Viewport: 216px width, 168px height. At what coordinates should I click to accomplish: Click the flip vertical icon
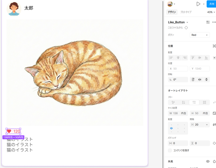207,80
